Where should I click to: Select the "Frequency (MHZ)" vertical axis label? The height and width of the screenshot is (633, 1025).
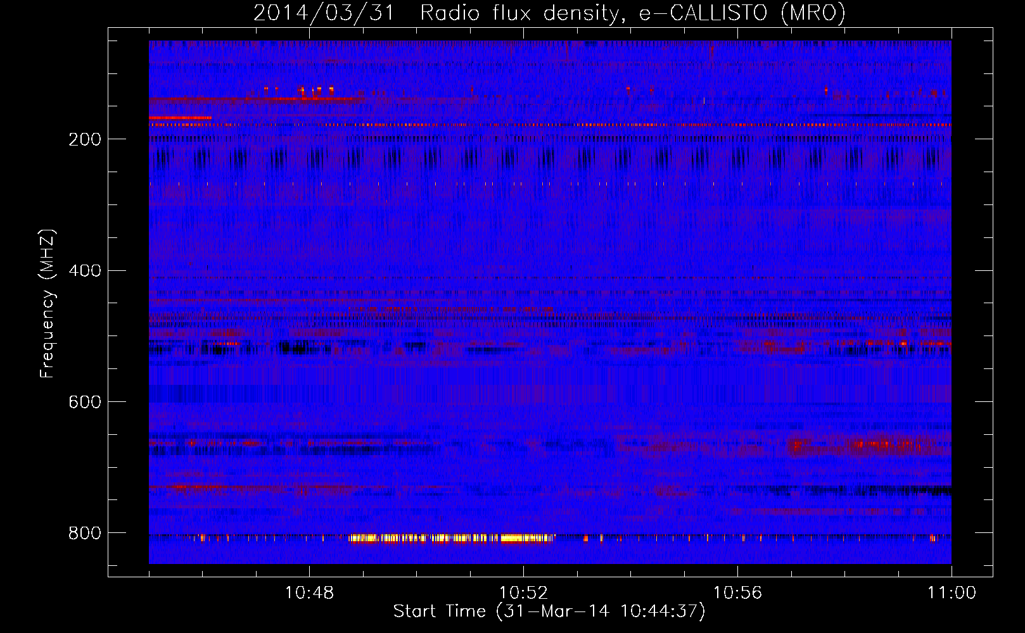tap(48, 304)
